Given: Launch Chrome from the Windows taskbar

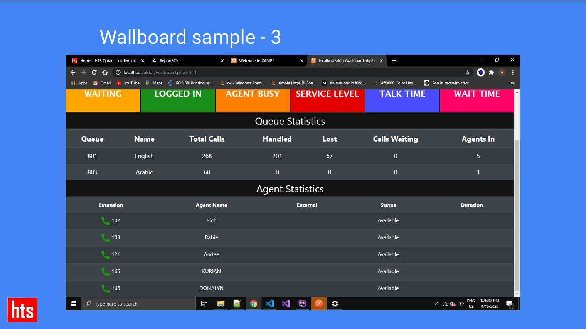Looking at the screenshot, I should [x=253, y=304].
